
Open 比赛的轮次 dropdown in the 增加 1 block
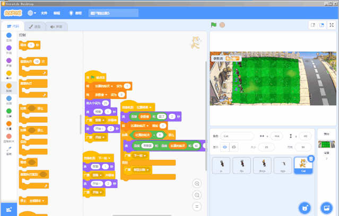click(x=140, y=126)
